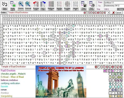The image size is (124, 98).
Task: Click row number 12 header of matrix
Action: coord(2,63)
